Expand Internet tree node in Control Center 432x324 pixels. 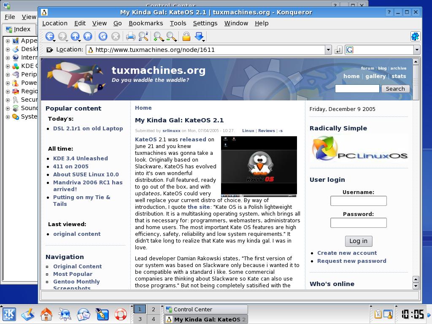tap(8, 58)
